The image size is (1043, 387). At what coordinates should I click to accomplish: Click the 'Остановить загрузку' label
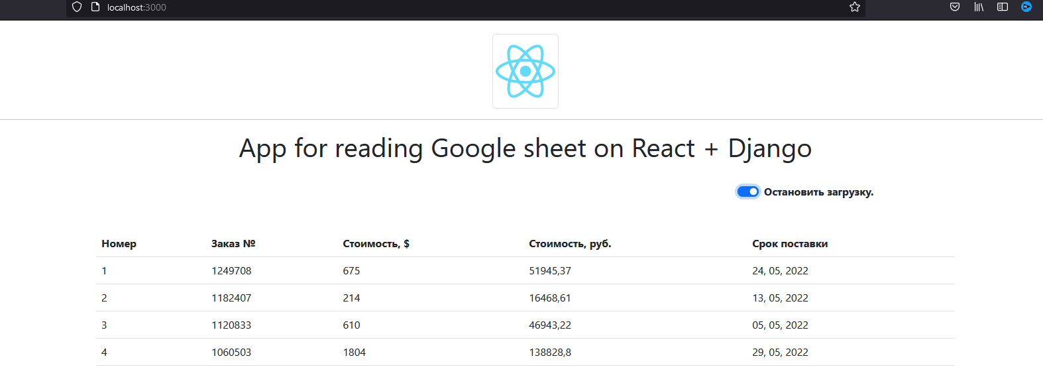(x=818, y=192)
